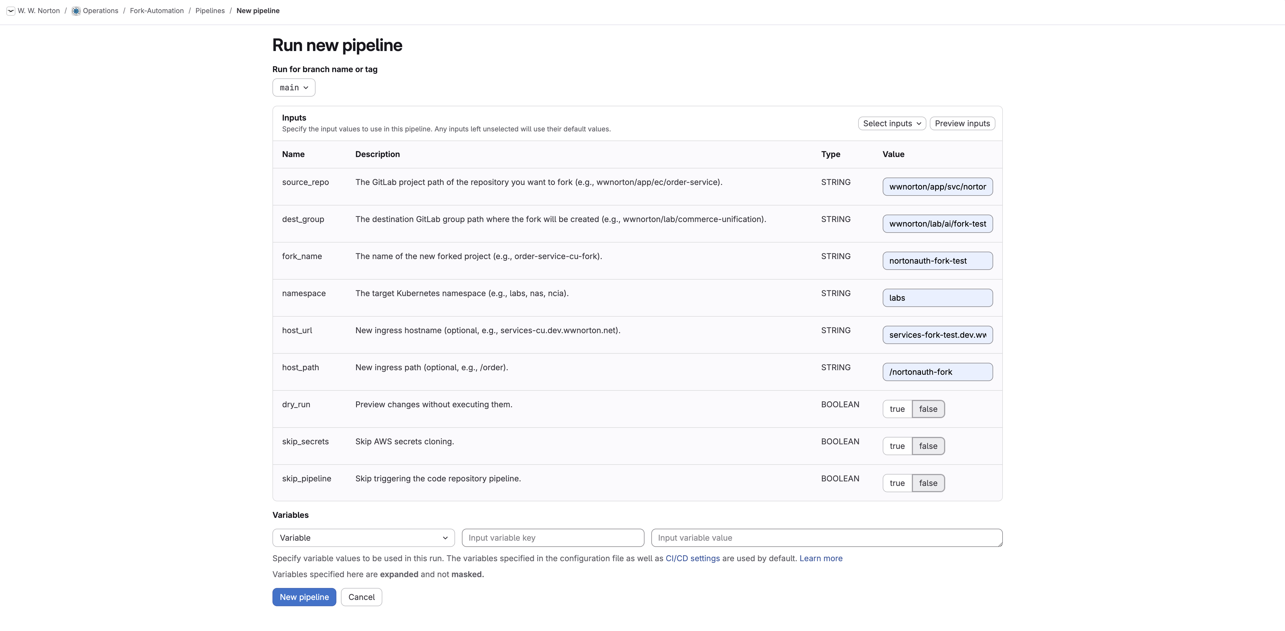The height and width of the screenshot is (631, 1285).
Task: Click the namespace row name
Action: coord(304,294)
